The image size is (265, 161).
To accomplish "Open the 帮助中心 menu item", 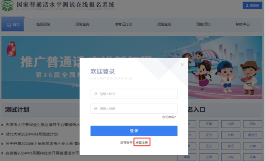I will (x=242, y=24).
